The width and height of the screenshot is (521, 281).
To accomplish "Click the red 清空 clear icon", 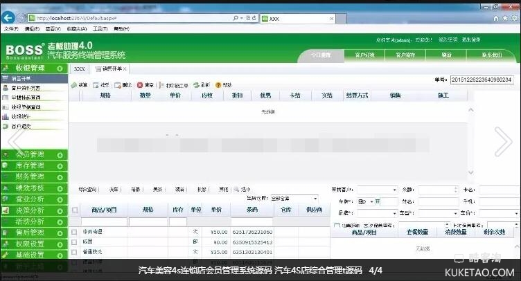I will click(140, 85).
